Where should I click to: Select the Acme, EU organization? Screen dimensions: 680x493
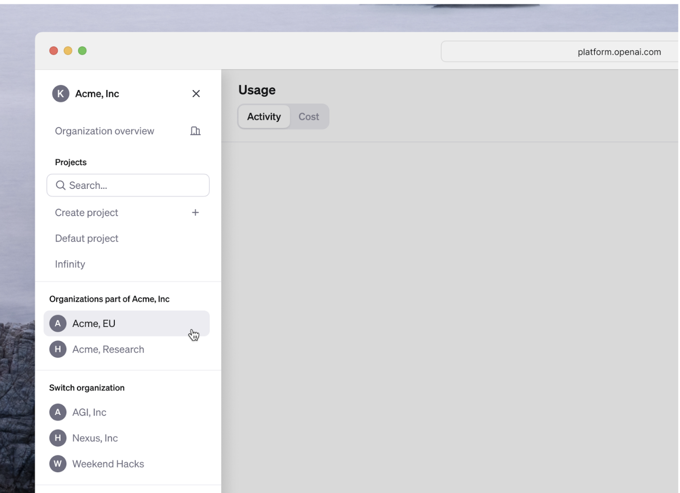click(126, 324)
